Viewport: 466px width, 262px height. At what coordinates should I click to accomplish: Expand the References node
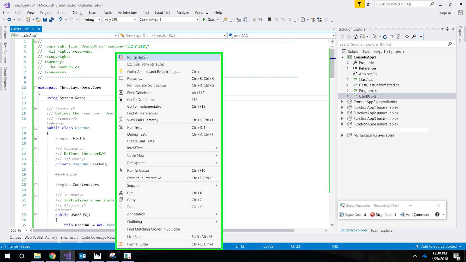tap(347, 68)
